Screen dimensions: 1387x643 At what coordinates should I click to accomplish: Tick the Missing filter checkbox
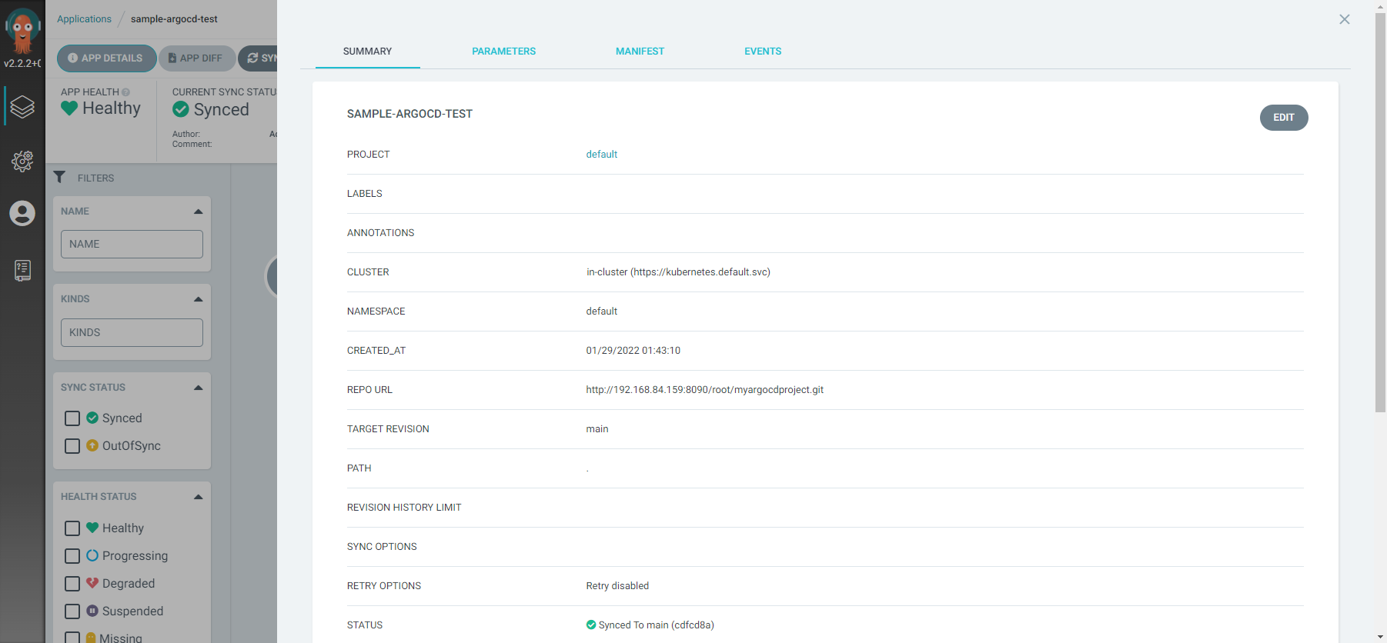[72, 638]
